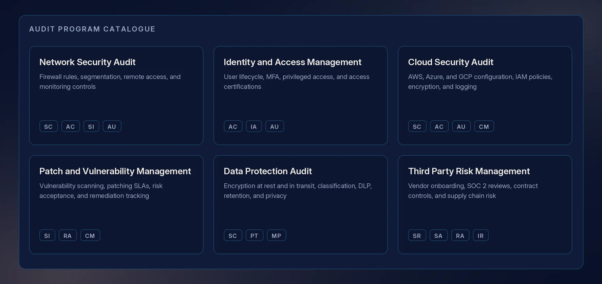This screenshot has height=284, width=602.
Task: Click the 'Encryption at rest and in transit' description
Action: pos(298,191)
